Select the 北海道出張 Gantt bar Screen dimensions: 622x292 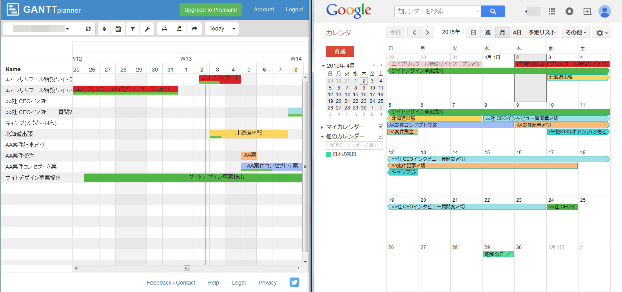tap(248, 134)
